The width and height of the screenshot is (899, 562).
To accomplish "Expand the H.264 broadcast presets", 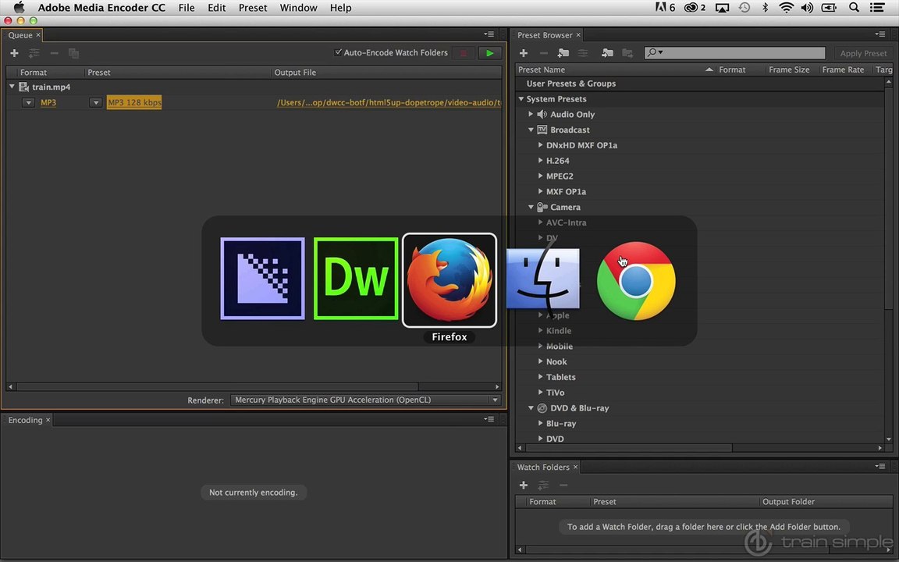I will 540,161.
